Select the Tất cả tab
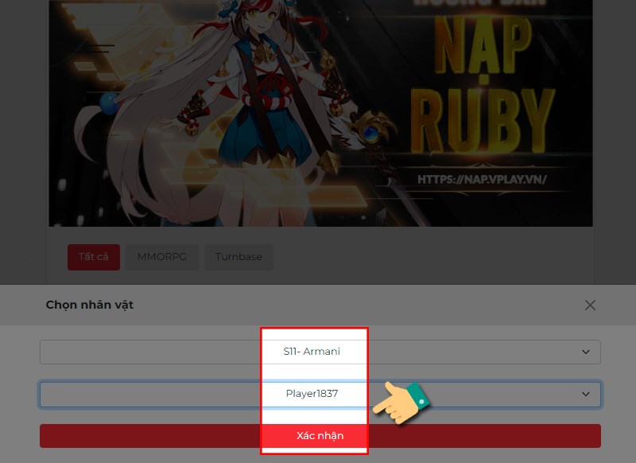 click(x=94, y=257)
